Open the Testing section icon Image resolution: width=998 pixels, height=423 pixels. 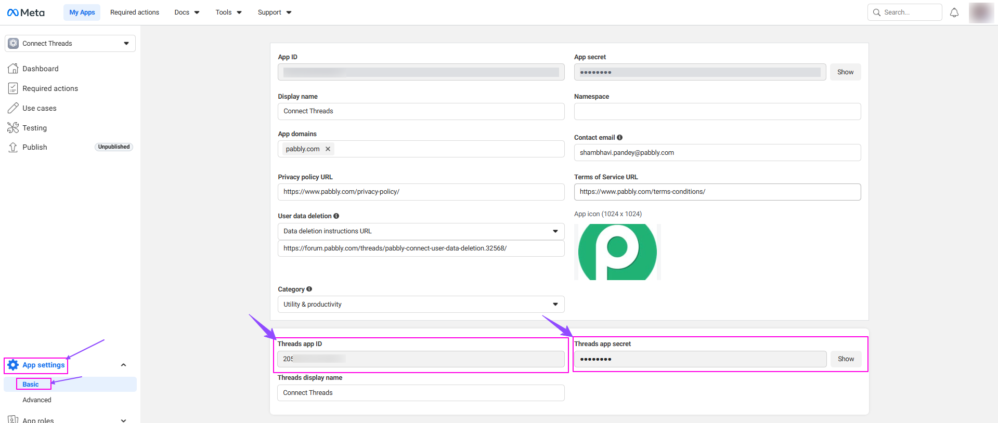[13, 128]
